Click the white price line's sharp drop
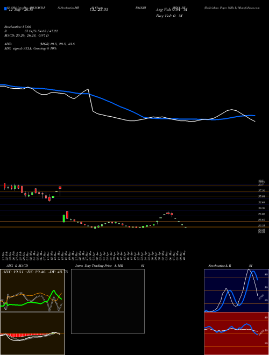The width and height of the screenshot is (269, 355). (90, 100)
